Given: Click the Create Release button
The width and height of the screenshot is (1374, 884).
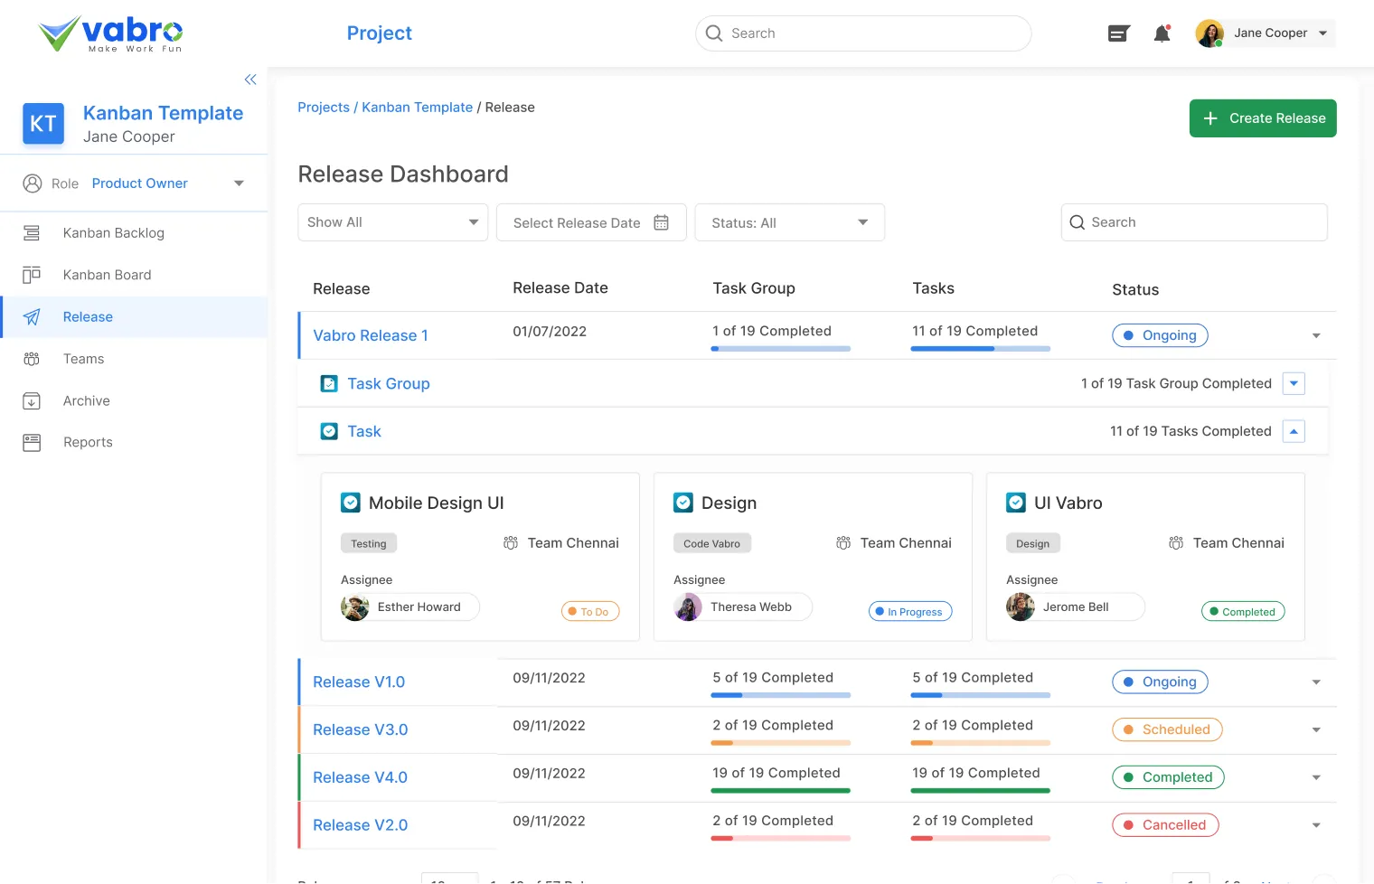Looking at the screenshot, I should coord(1262,118).
